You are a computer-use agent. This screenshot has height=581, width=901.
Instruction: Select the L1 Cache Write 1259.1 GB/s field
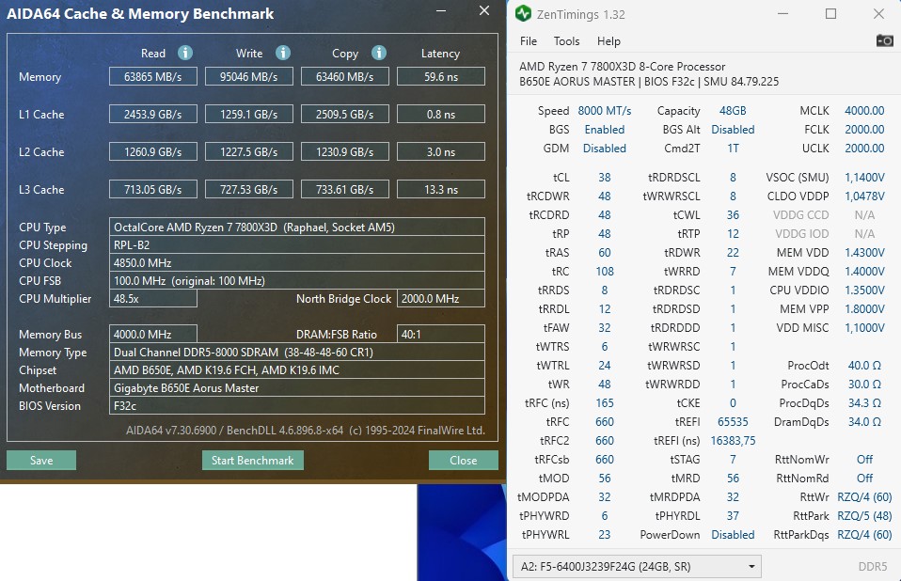click(x=249, y=115)
